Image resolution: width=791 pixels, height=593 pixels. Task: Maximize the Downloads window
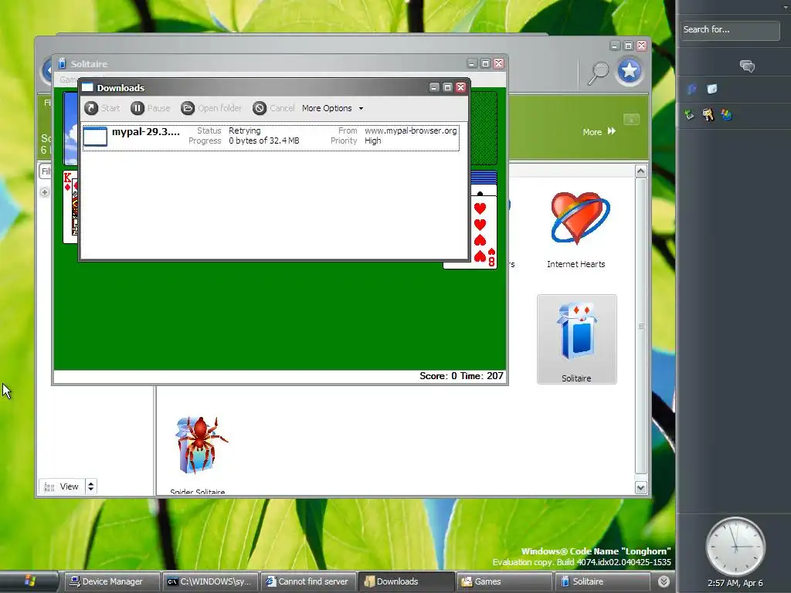(447, 87)
